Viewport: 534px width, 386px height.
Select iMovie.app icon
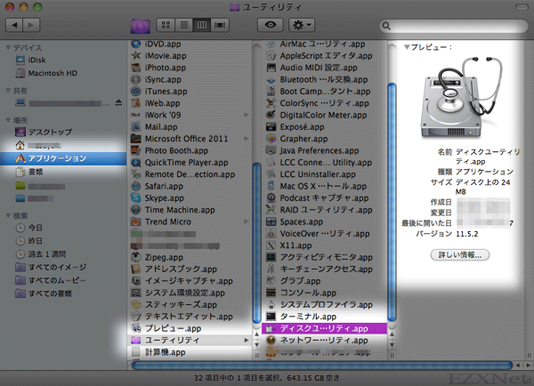coord(136,56)
